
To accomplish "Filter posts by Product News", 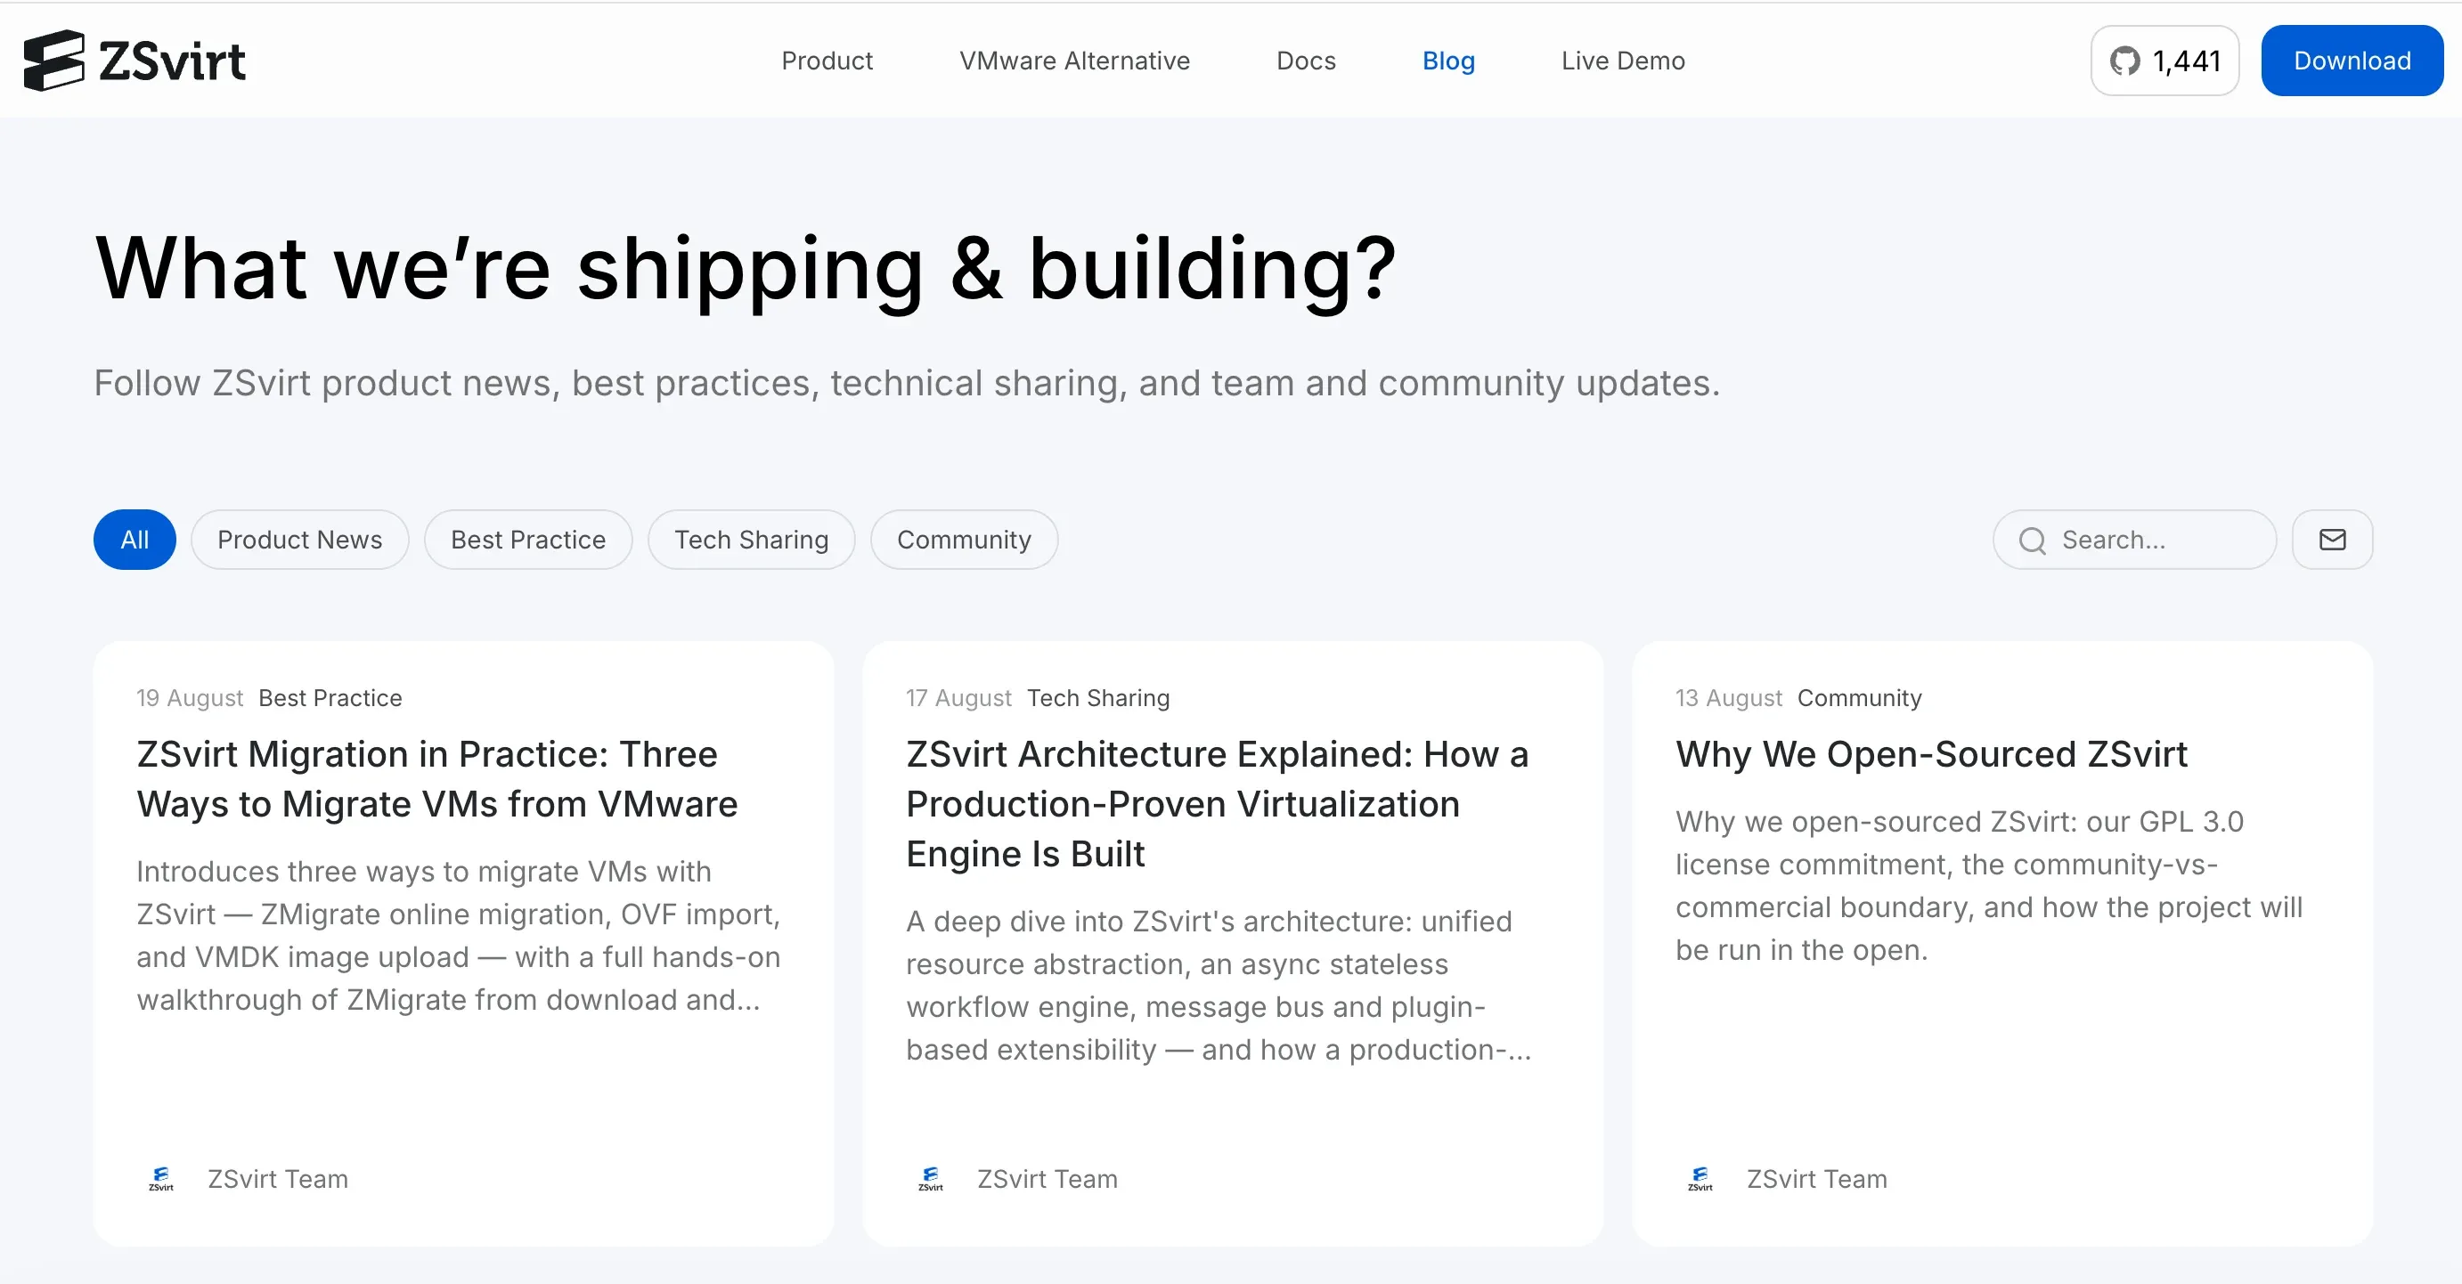I will pyautogui.click(x=300, y=540).
